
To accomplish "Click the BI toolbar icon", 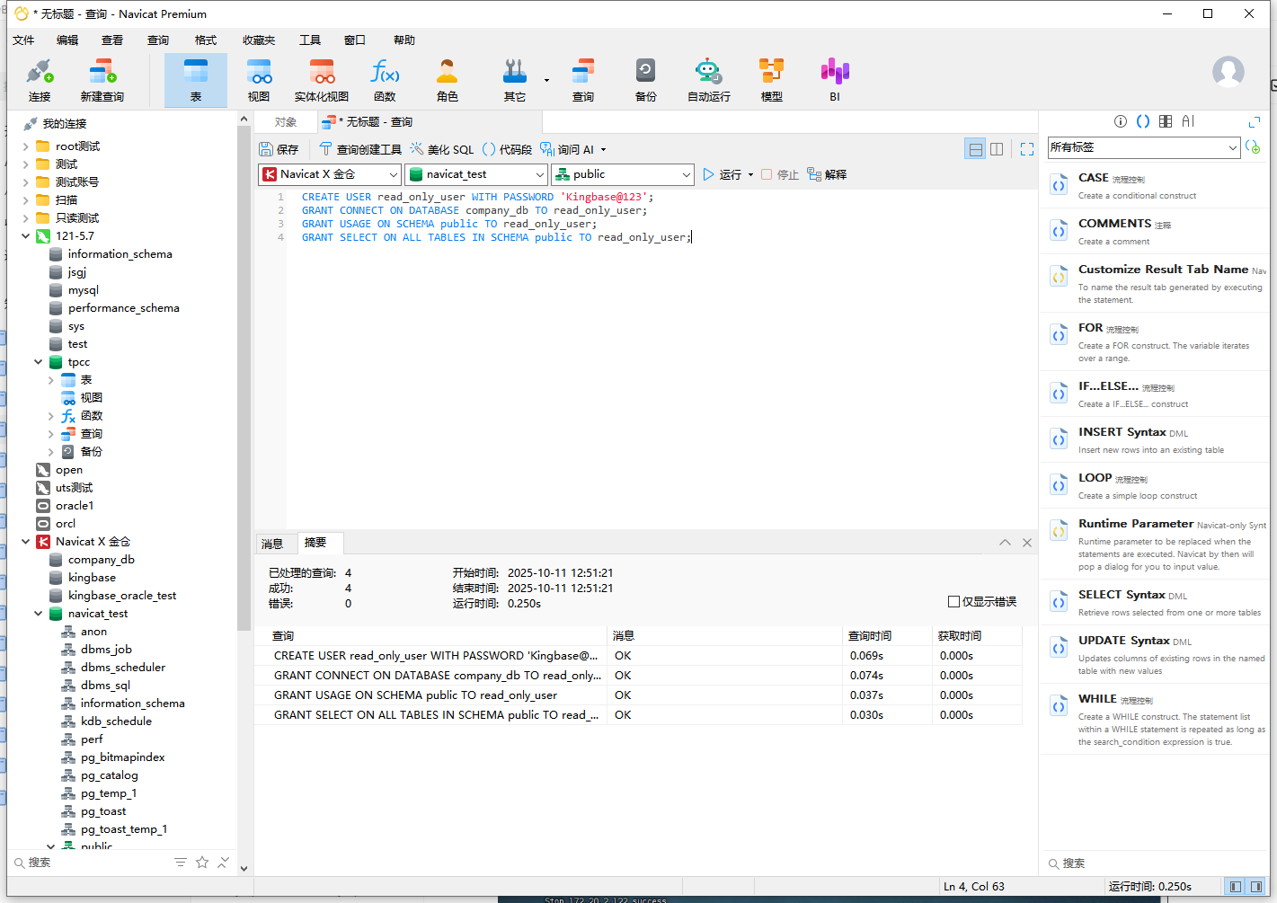I will click(835, 80).
